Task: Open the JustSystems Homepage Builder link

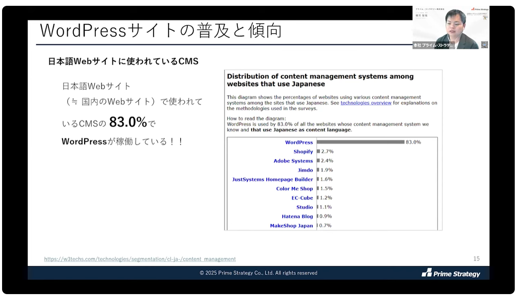Action: (x=272, y=180)
